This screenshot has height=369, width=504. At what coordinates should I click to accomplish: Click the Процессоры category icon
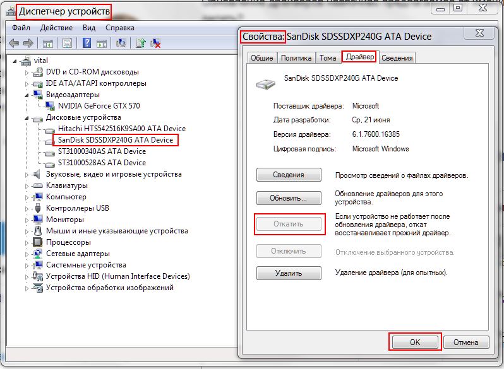click(38, 242)
